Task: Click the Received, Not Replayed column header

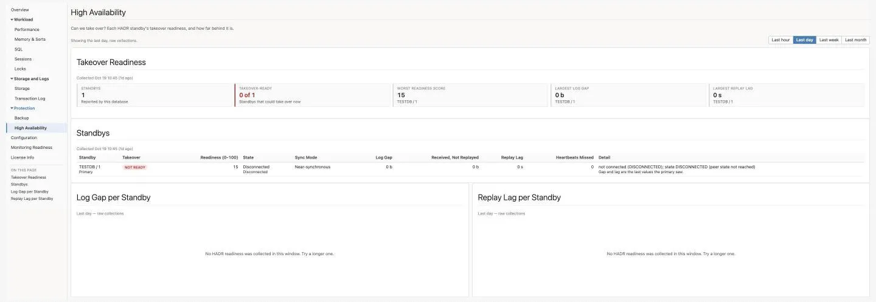Action: click(455, 157)
